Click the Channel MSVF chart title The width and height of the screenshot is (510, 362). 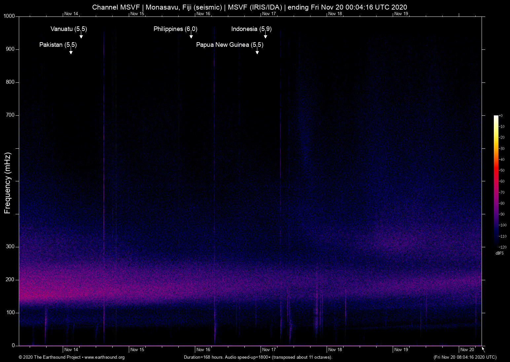[249, 7]
